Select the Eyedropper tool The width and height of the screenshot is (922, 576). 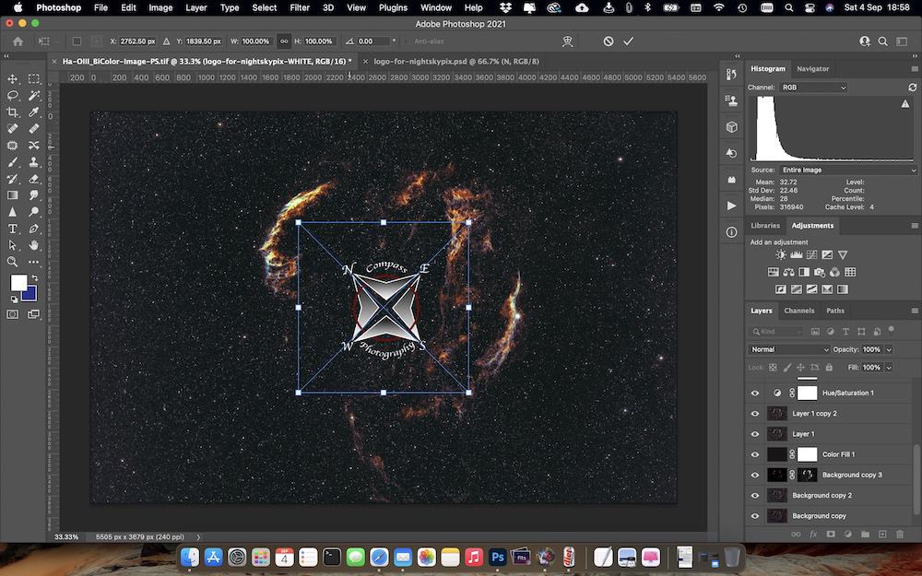34,112
